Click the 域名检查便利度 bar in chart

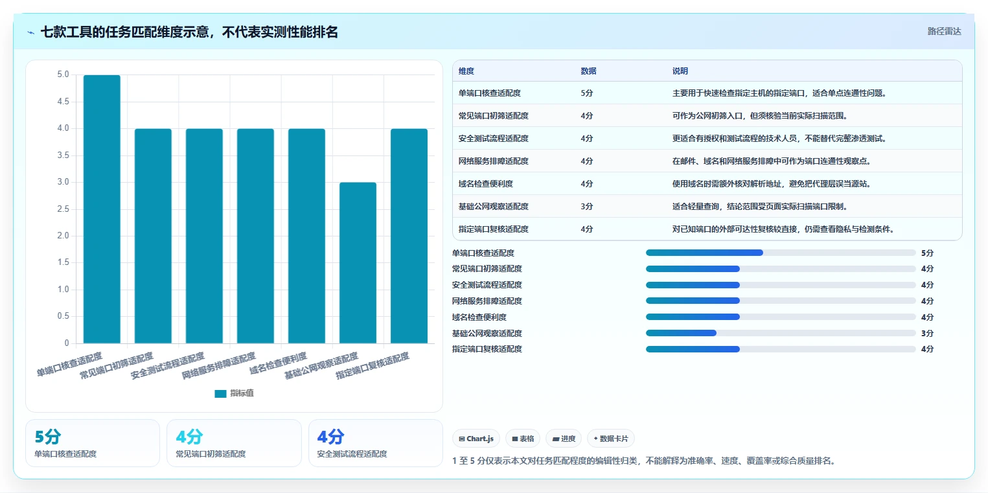click(x=306, y=236)
